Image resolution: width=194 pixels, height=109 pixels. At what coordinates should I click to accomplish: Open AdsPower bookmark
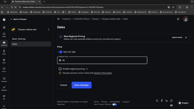[x=12, y=12]
